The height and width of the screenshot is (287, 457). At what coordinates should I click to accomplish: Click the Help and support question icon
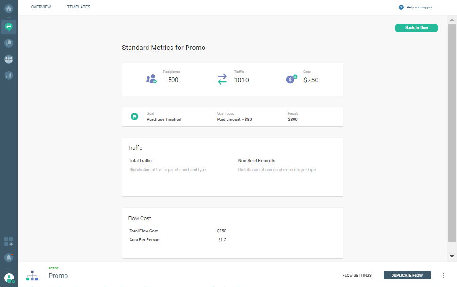pyautogui.click(x=401, y=7)
